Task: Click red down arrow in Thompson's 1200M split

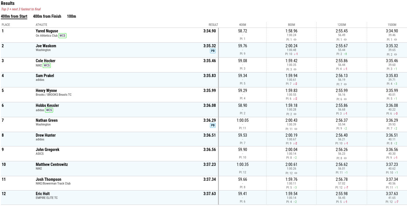Action: tap(344, 187)
